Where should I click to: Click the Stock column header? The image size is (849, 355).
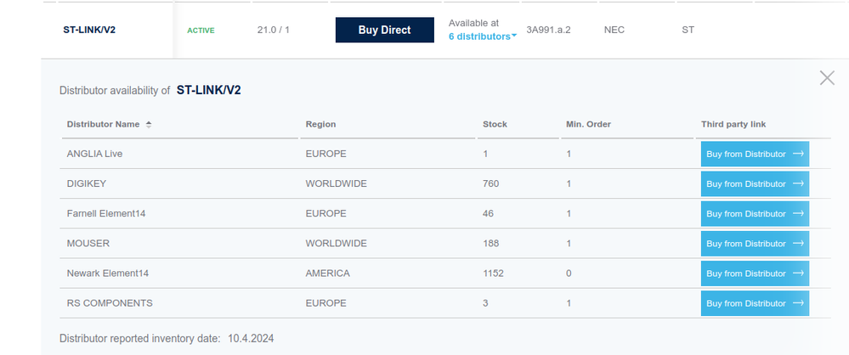point(495,125)
